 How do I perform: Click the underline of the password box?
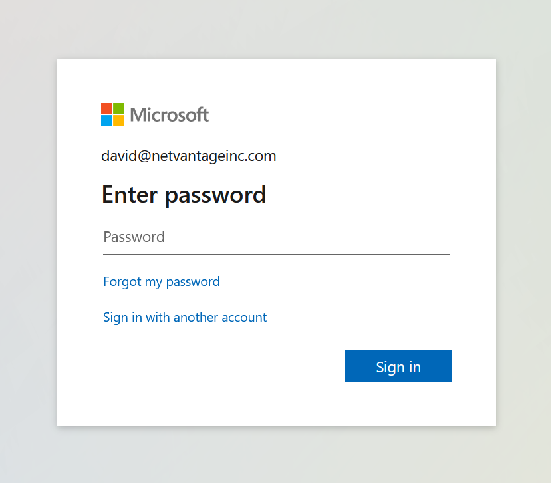(276, 254)
